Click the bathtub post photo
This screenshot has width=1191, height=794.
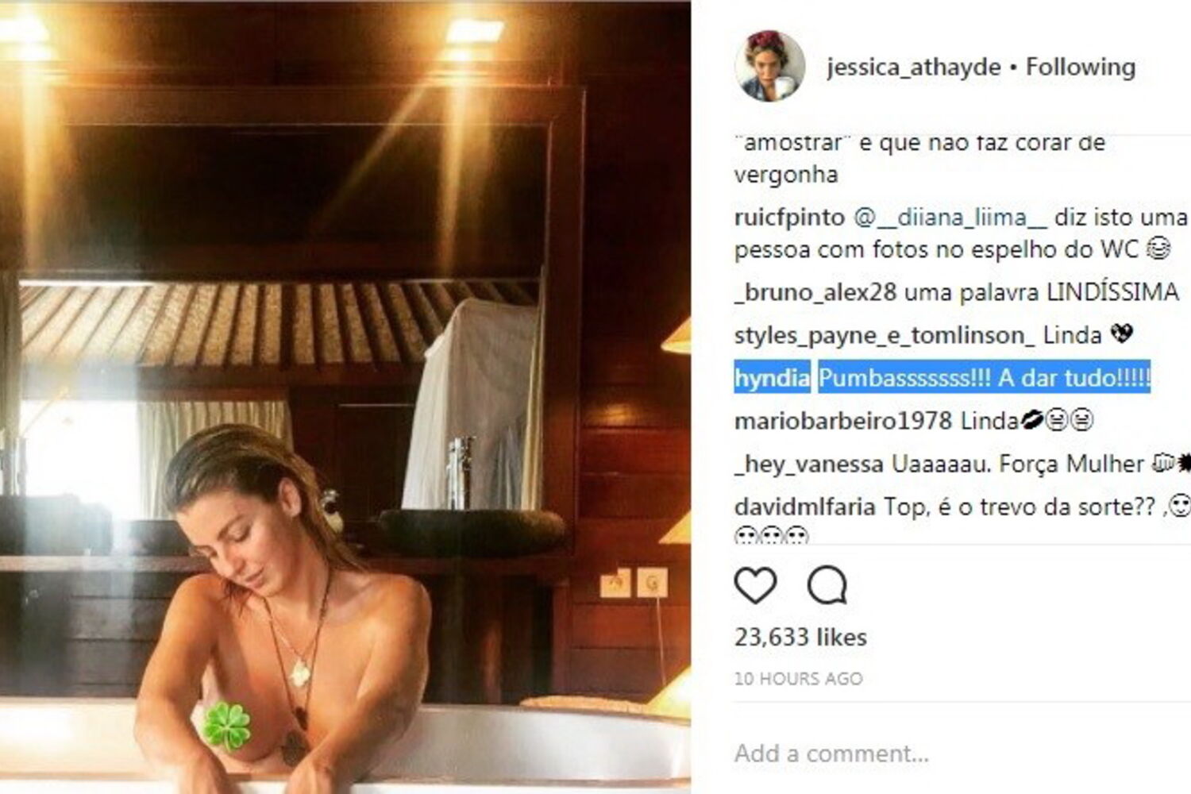tap(345, 397)
